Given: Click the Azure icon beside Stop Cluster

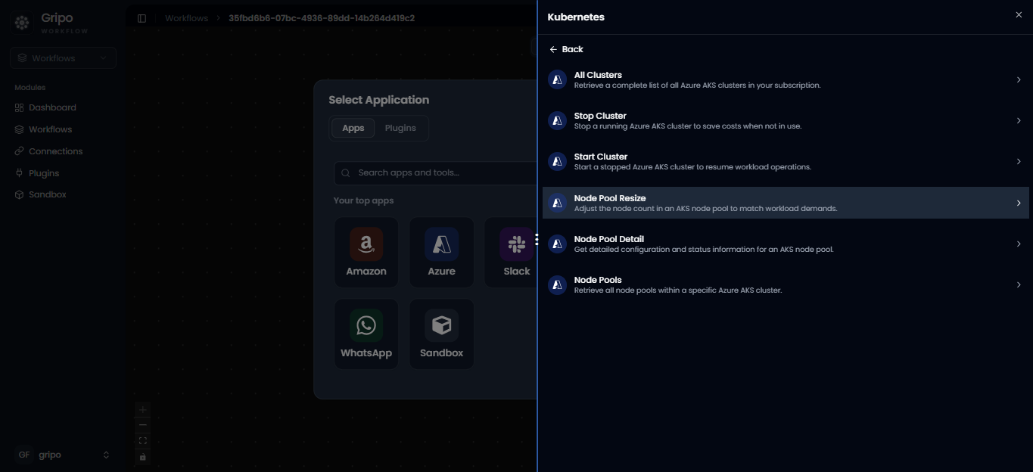Looking at the screenshot, I should point(558,120).
